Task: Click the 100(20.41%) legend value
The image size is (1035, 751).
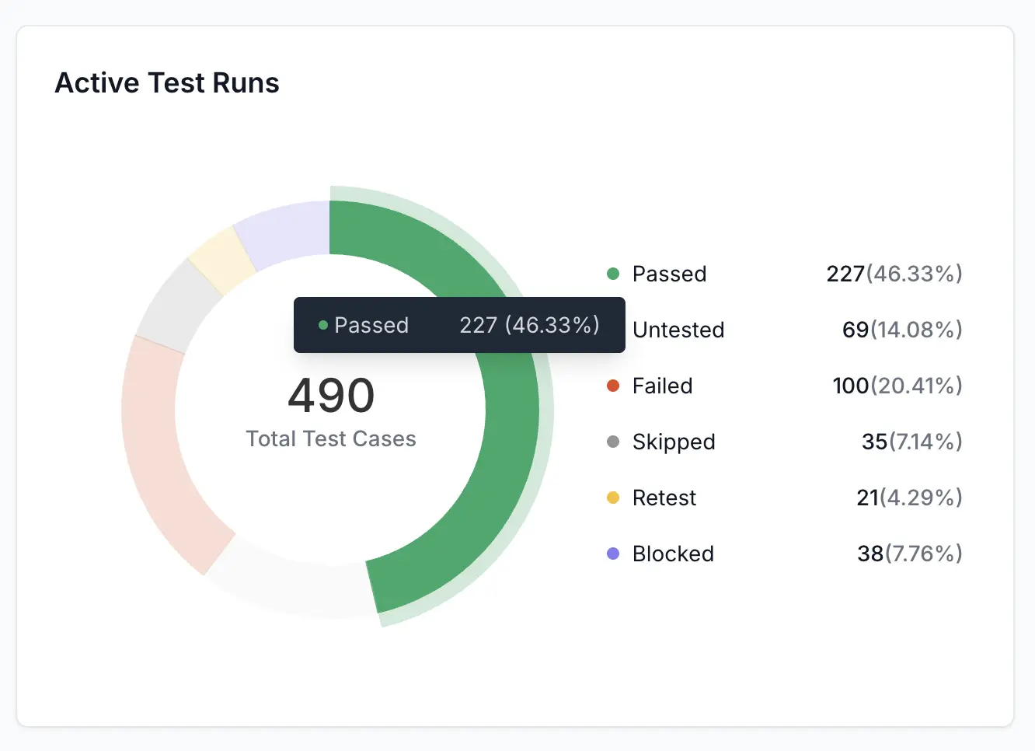Action: tap(897, 386)
